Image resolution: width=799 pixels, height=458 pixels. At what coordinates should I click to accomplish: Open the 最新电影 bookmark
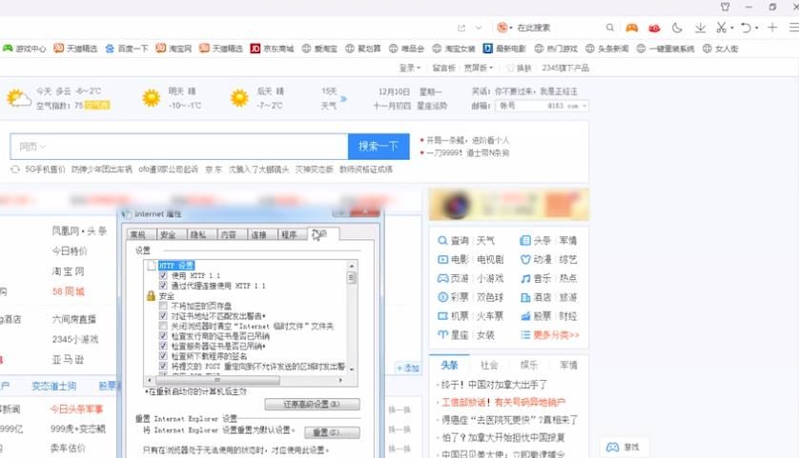click(x=504, y=49)
